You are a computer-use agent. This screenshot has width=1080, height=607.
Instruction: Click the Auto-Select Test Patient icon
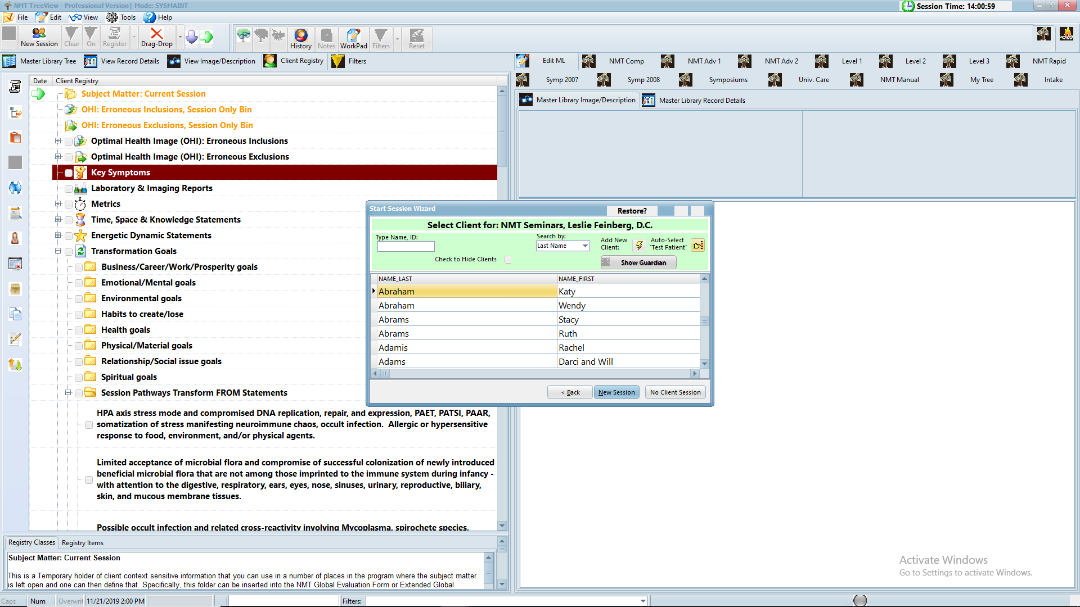697,245
